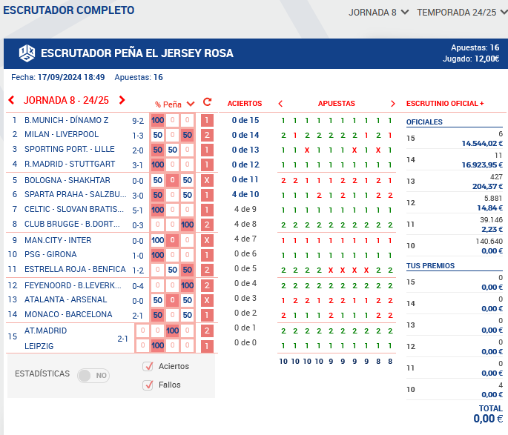
Task: Click official prize 2,23 € for 11 hits
Action: point(492,230)
